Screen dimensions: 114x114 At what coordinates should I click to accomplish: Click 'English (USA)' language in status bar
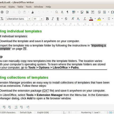tap(43, 112)
